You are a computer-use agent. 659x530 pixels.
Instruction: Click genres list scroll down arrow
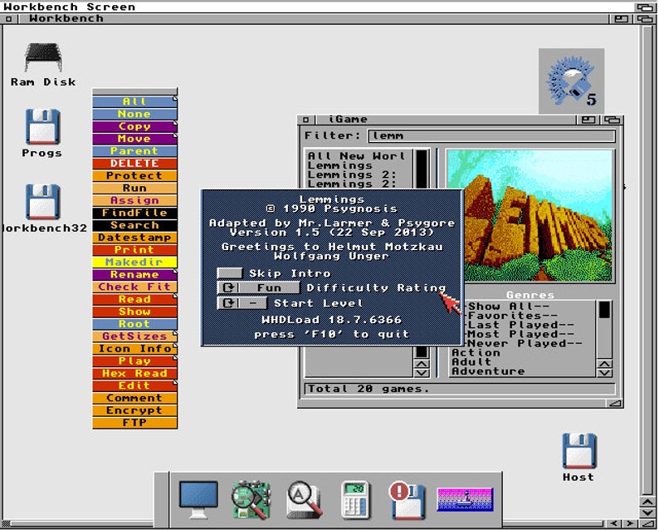(x=604, y=373)
